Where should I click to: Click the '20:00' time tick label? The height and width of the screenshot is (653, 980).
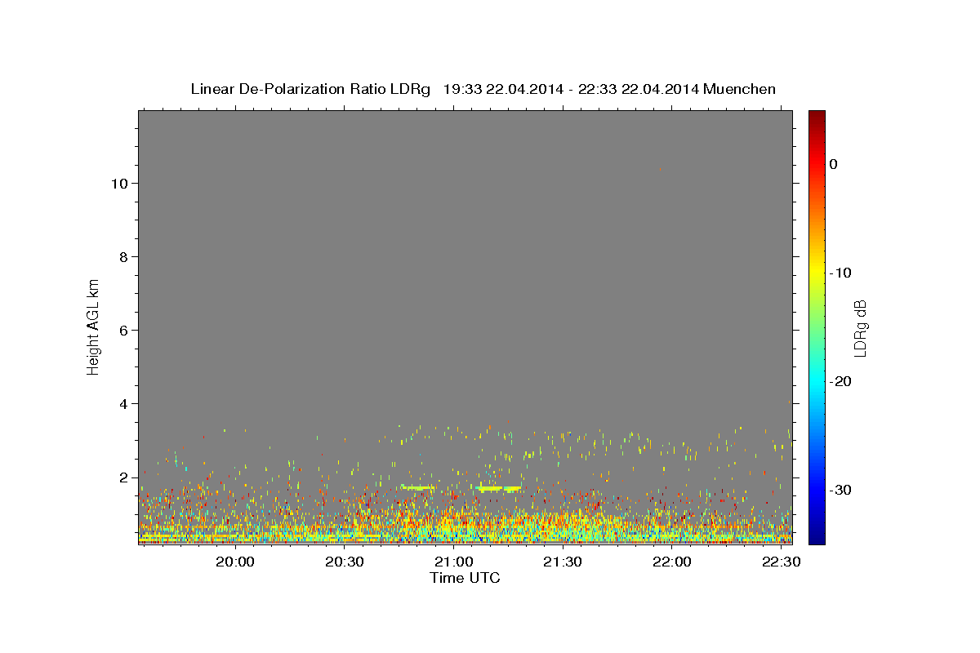coord(236,562)
